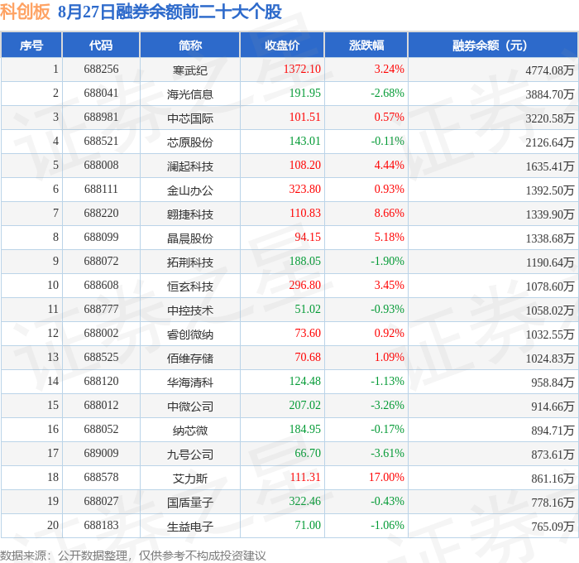Click stock code 688521
579x563 pixels.
[x=101, y=142]
